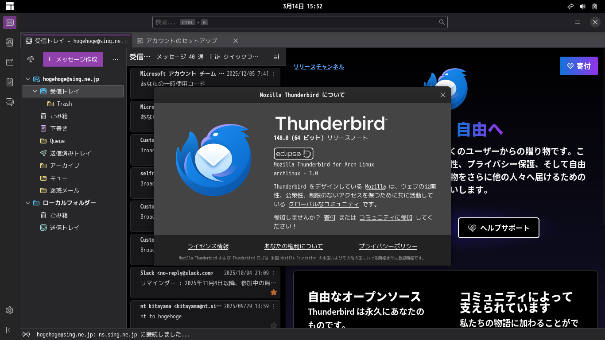605x340 pixels.
Task: Collapse the ローカルフォルダー tree
Action: click(28, 203)
